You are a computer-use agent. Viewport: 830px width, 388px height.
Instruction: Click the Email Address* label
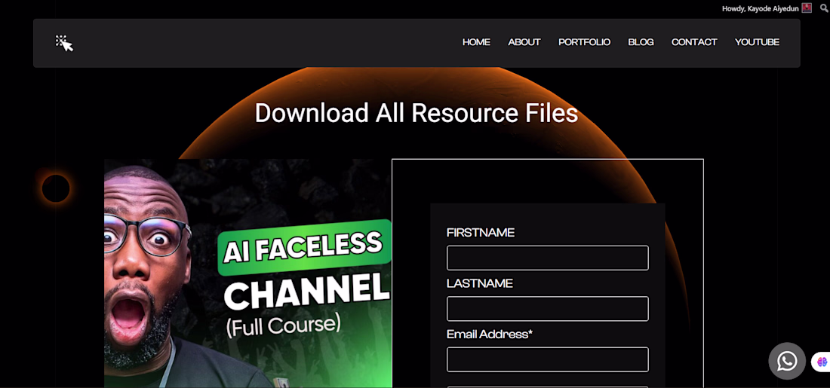pyautogui.click(x=490, y=334)
